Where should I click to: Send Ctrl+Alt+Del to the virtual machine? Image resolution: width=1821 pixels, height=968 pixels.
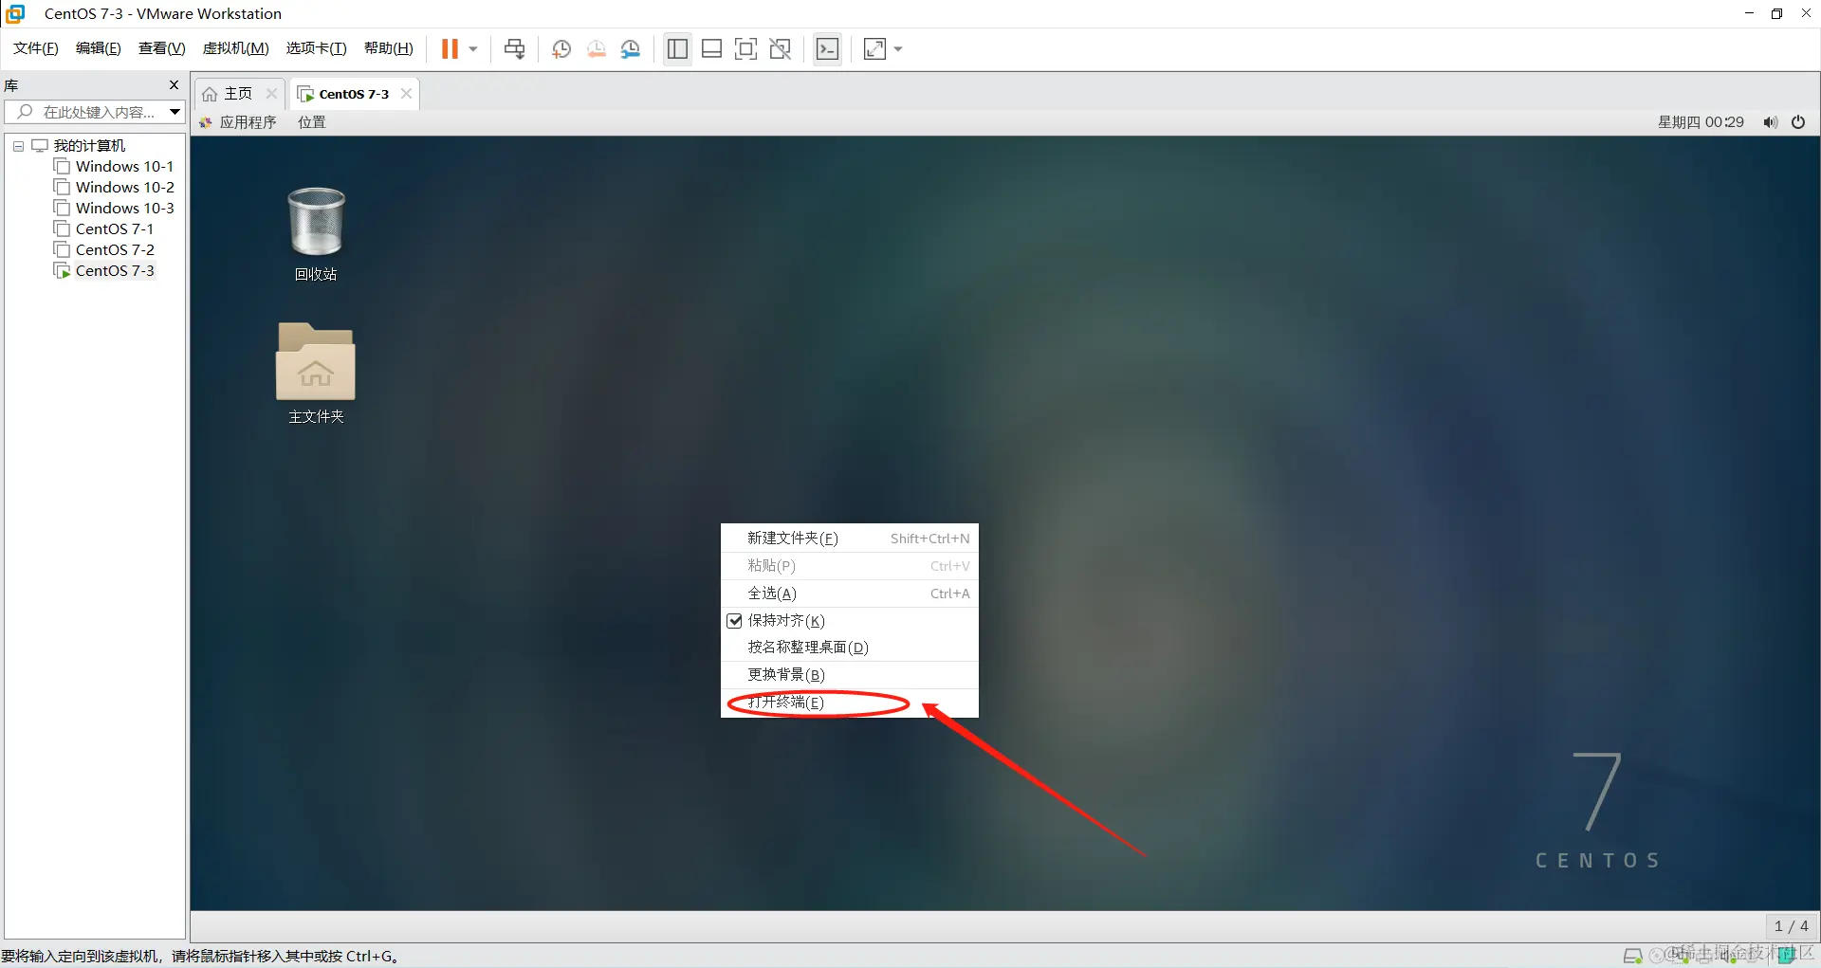point(515,48)
